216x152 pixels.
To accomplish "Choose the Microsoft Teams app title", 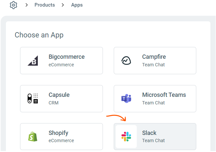I will (x=164, y=95).
